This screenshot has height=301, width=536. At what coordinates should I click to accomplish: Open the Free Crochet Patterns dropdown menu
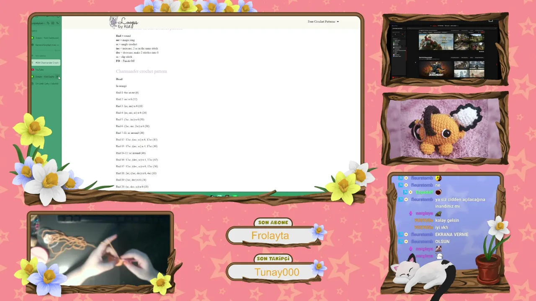[x=323, y=22]
